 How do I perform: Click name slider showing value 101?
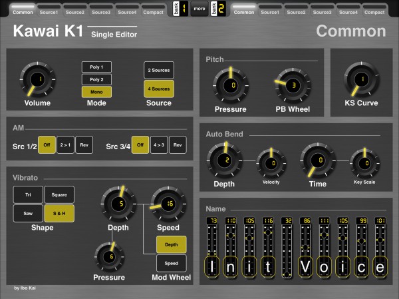click(x=380, y=247)
